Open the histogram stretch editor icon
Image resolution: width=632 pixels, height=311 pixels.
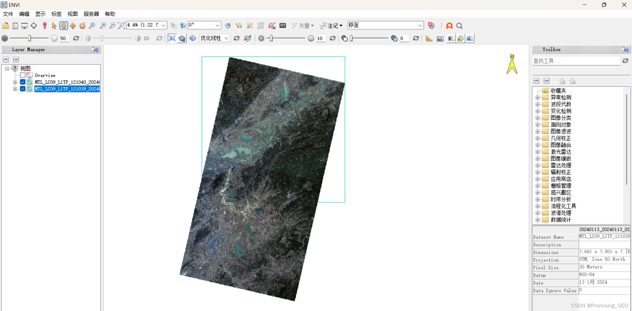click(248, 38)
